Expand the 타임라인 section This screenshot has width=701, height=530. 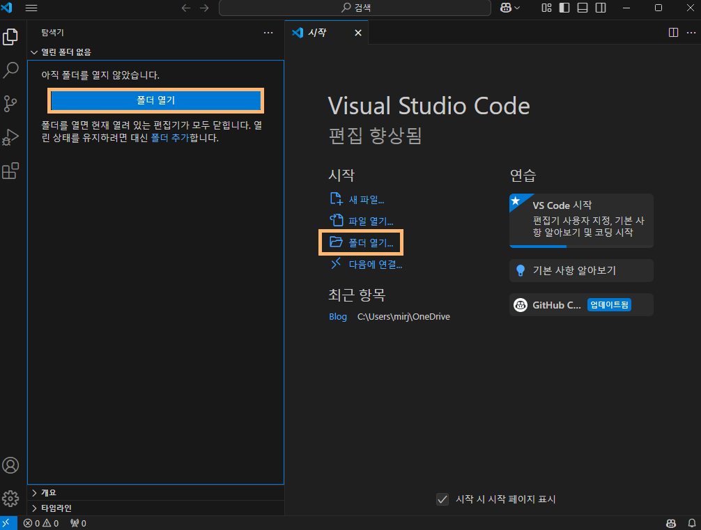(155, 508)
